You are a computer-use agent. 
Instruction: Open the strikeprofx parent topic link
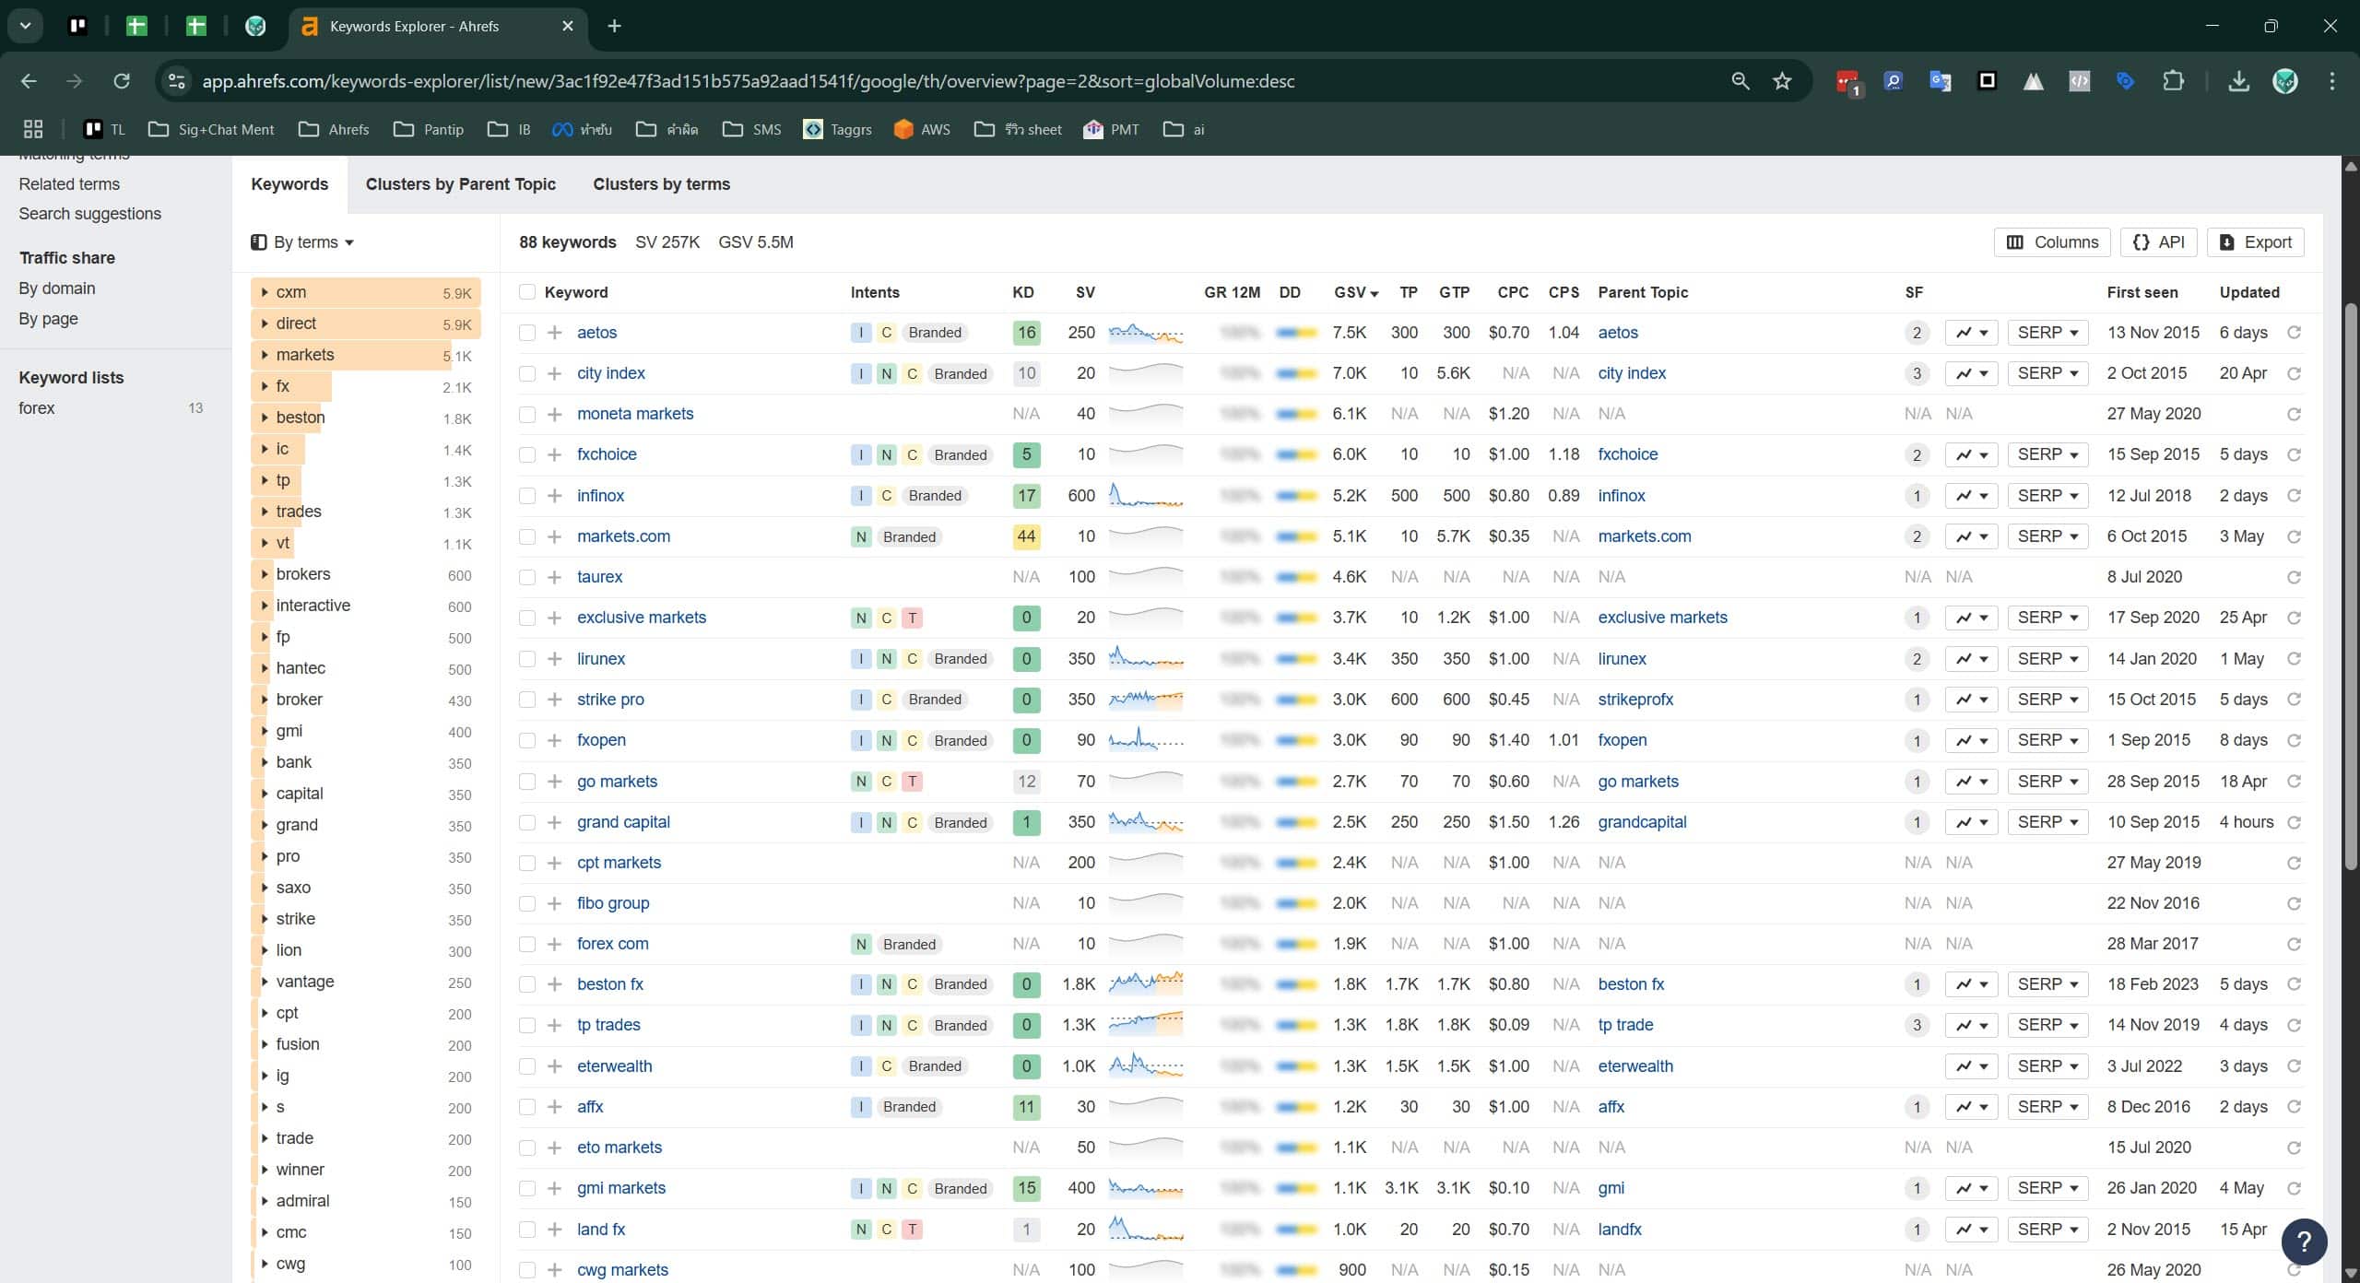click(1635, 700)
